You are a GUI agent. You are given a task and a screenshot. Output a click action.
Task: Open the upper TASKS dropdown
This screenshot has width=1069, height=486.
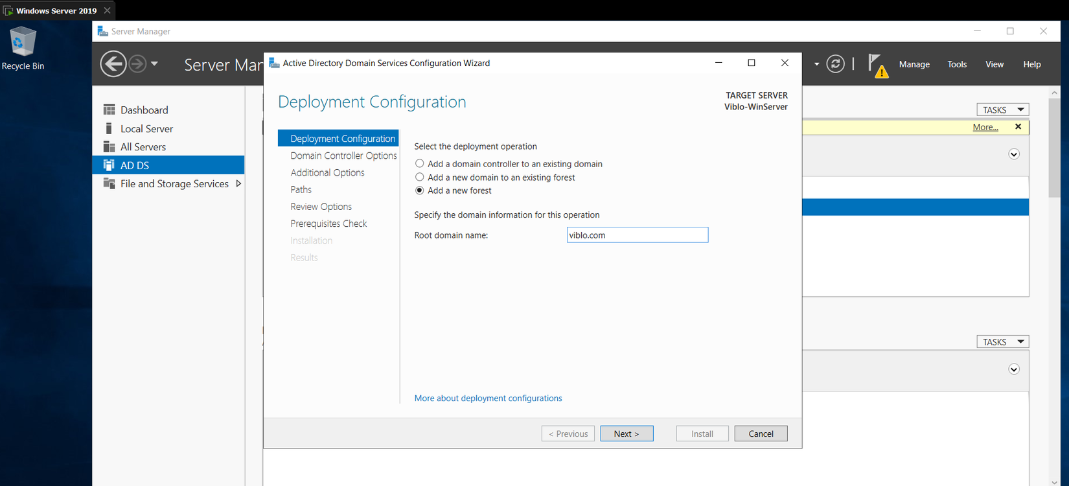point(1002,110)
